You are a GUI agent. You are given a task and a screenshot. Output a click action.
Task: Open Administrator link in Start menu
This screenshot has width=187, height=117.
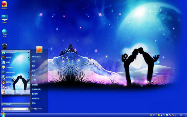(36, 57)
